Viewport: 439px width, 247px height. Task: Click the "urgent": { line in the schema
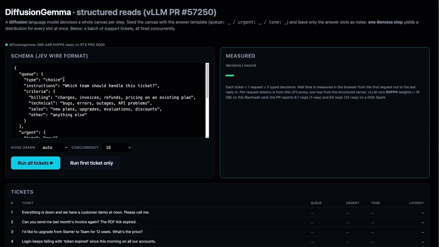[32, 133]
